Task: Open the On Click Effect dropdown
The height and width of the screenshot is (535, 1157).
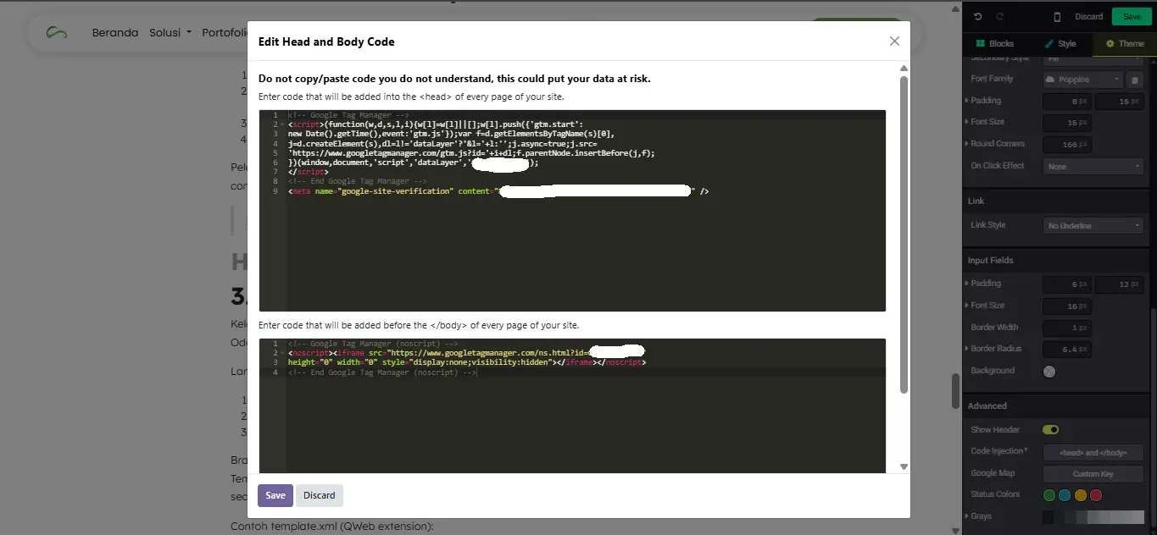Action: click(x=1093, y=167)
